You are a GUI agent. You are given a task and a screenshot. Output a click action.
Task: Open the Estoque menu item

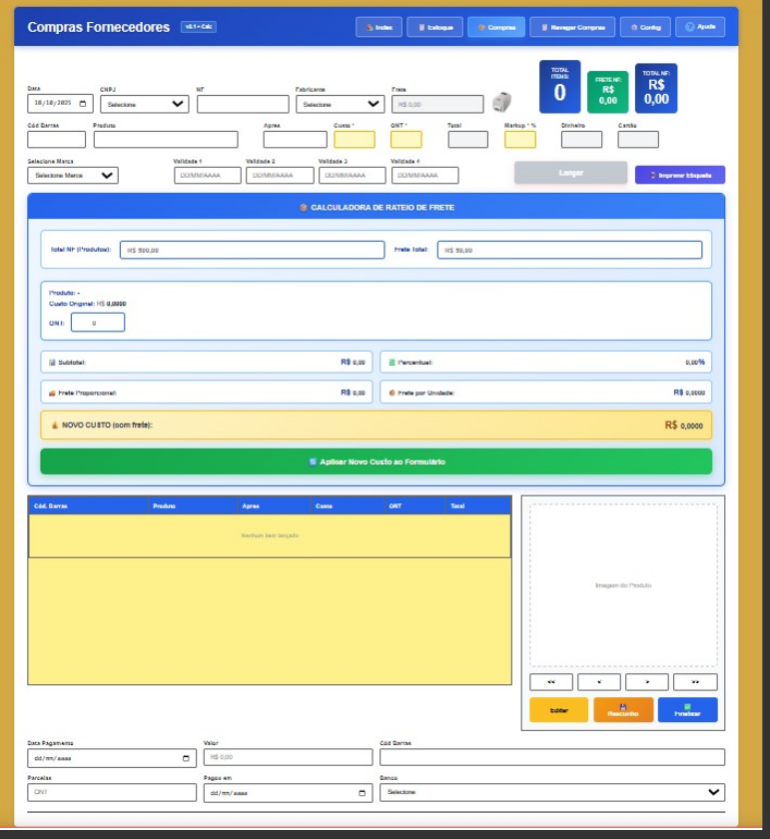[434, 27]
